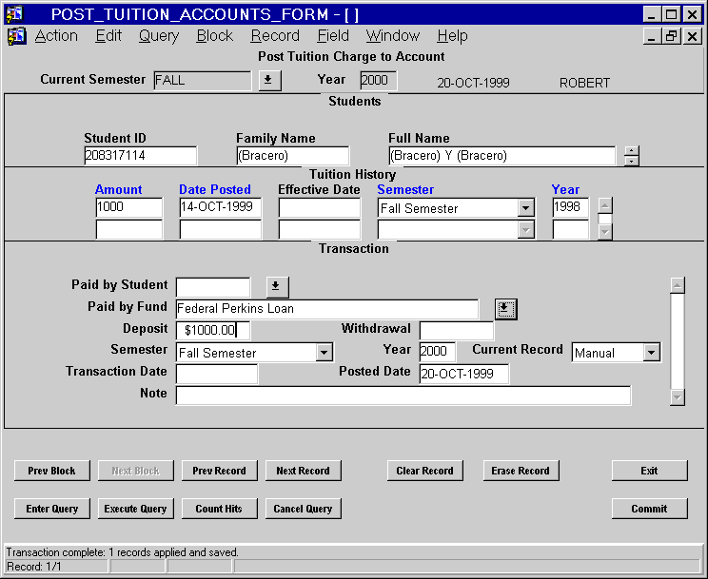Viewport: 708px width, 579px height.
Task: Click the 'Transaction complete' status message
Action: 122,552
